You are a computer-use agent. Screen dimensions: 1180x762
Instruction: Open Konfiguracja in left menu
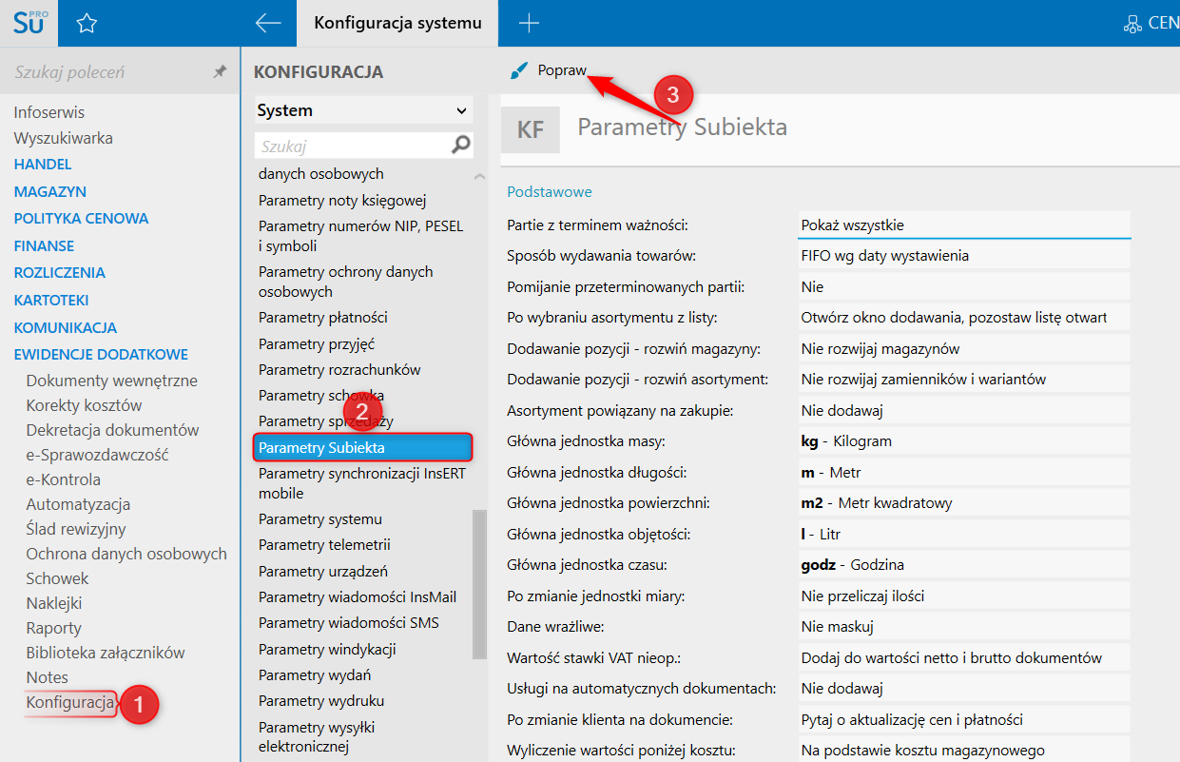(70, 704)
